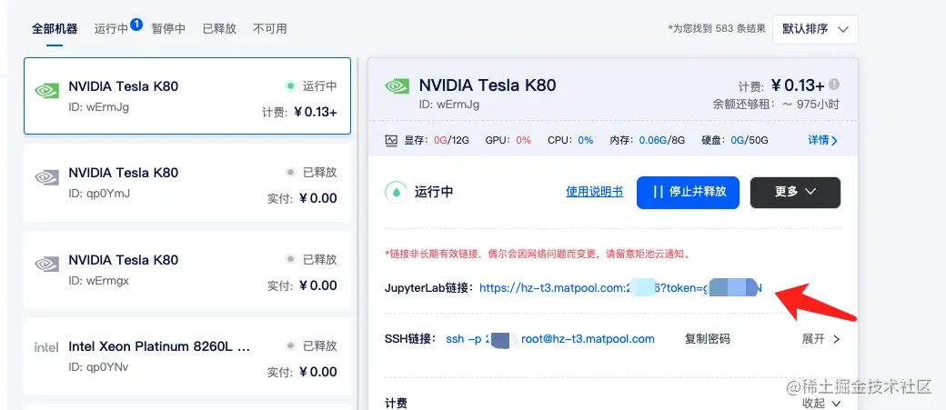Select released Tesla K80 card wErmgx
Viewport: 946px width, 410px height.
[x=187, y=269]
